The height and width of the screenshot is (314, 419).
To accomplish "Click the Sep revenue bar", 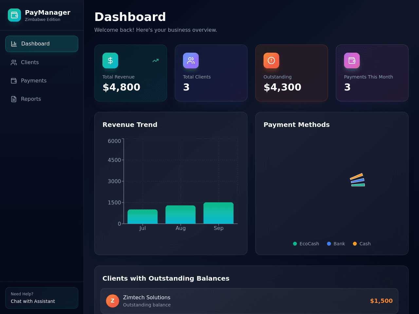I will point(219,213).
